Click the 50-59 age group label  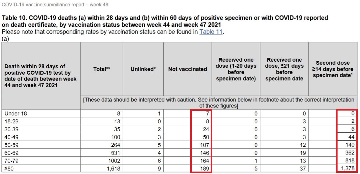pyautogui.click(x=12, y=145)
